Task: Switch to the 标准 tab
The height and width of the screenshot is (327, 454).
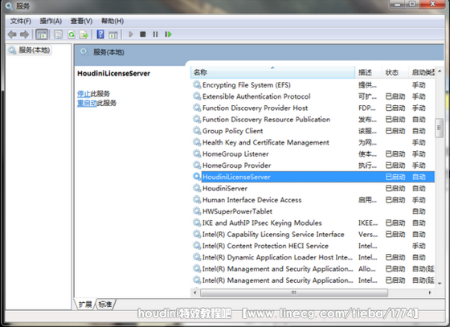Action: pyautogui.click(x=105, y=305)
